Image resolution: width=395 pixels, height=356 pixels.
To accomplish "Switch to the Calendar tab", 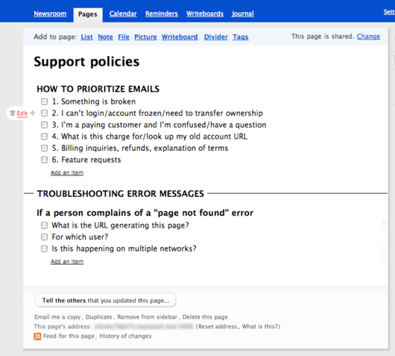I will (123, 13).
